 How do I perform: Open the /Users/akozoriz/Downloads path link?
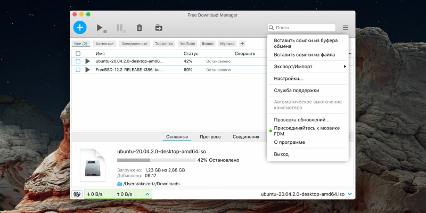tap(151, 184)
